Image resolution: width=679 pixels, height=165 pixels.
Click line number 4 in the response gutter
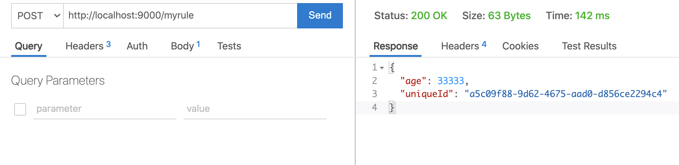click(374, 108)
